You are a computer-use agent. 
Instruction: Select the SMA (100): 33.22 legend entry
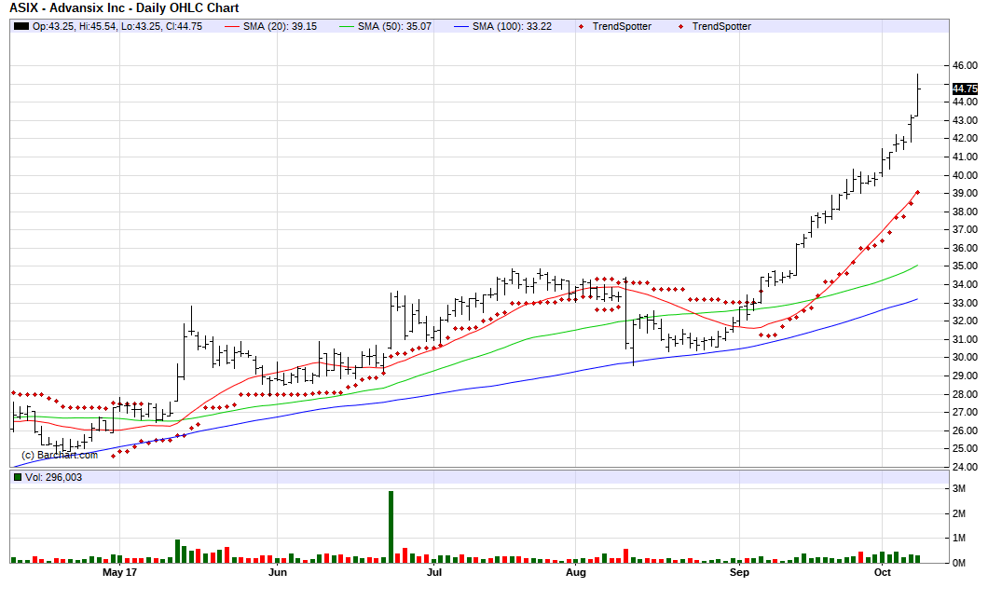pos(502,26)
